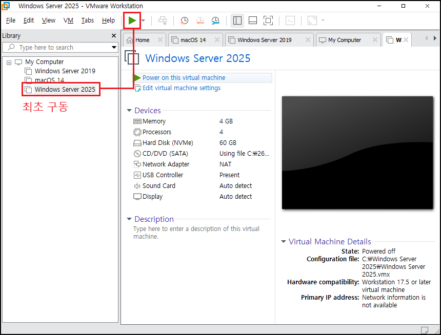
Task: Switch to the Windows Server 2019 tab
Action: coord(265,40)
